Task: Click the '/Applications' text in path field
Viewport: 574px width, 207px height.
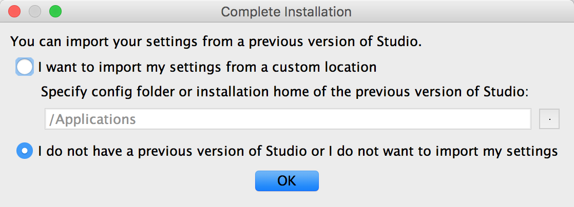Action: (x=92, y=119)
